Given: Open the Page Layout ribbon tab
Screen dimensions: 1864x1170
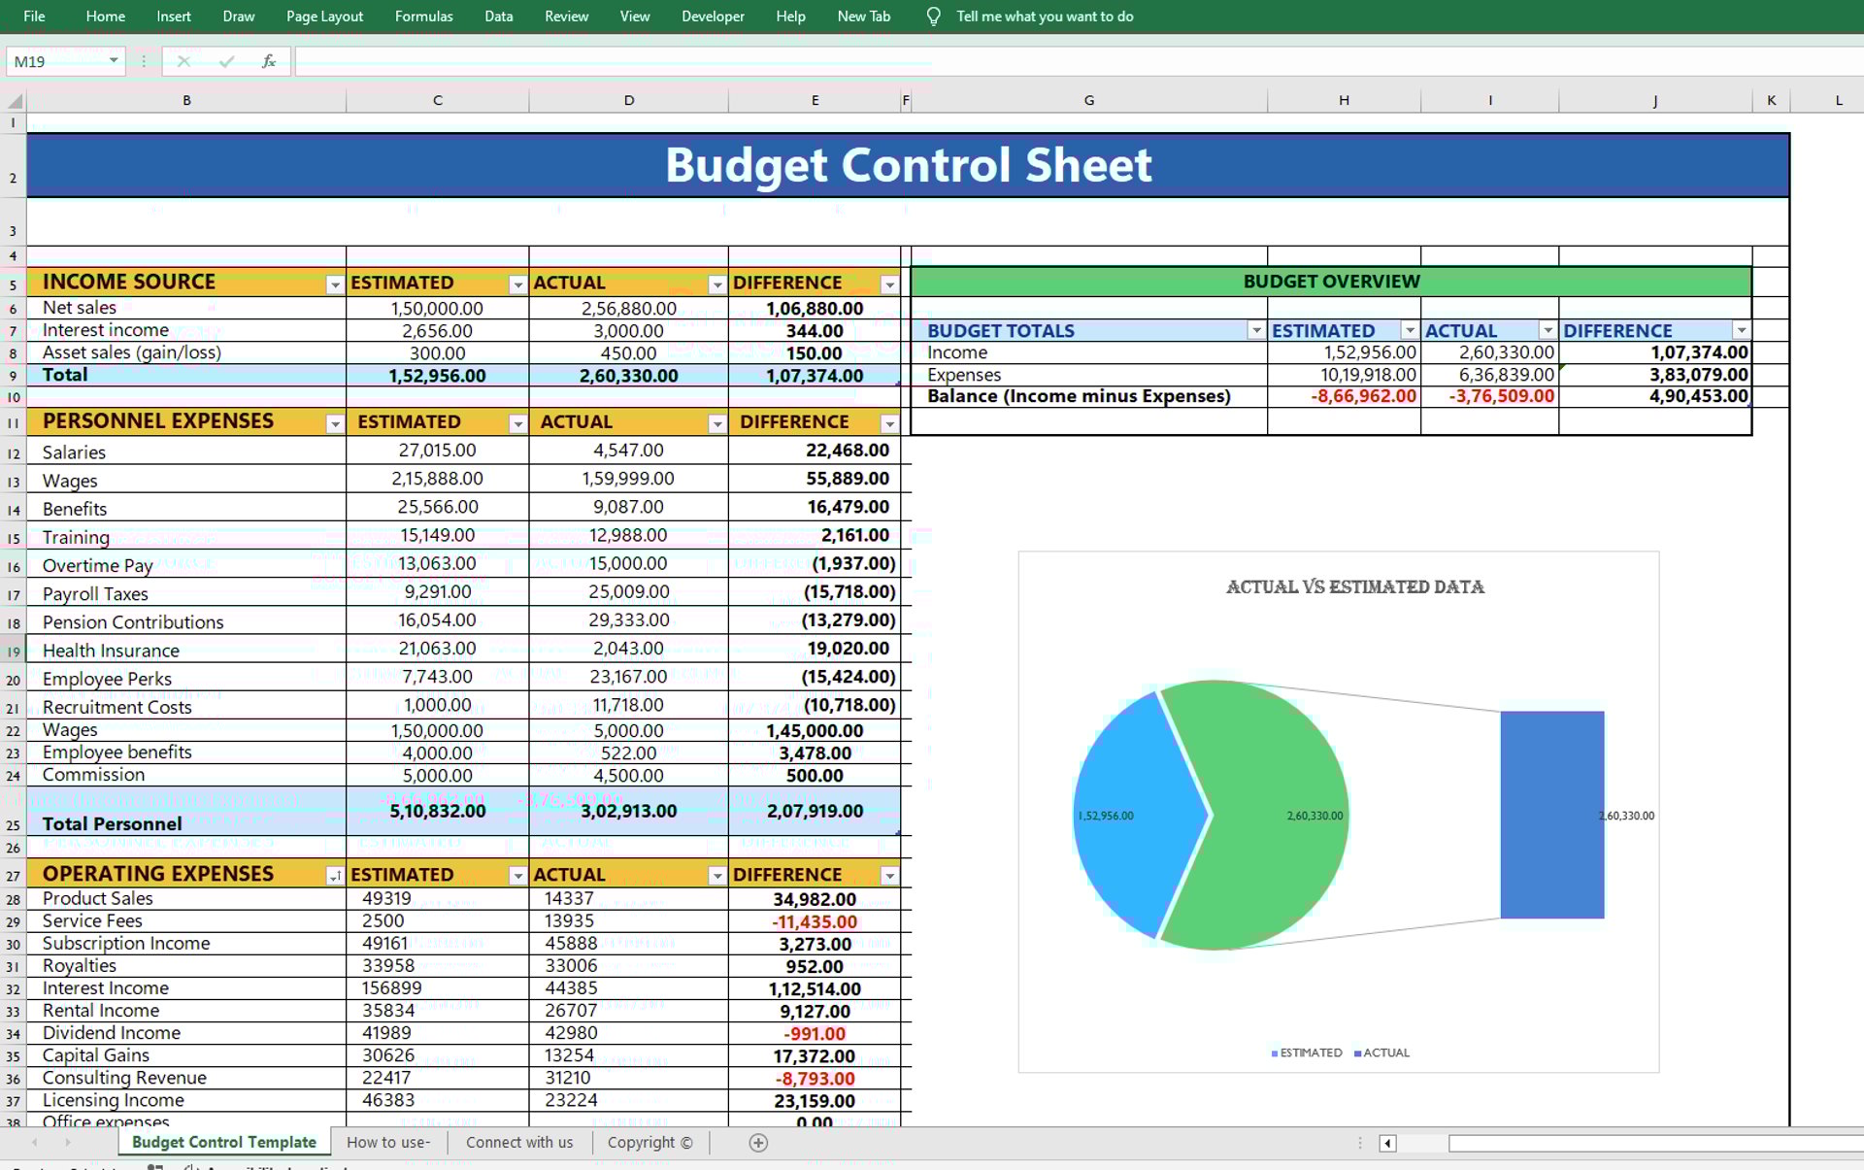Looking at the screenshot, I should tap(324, 17).
